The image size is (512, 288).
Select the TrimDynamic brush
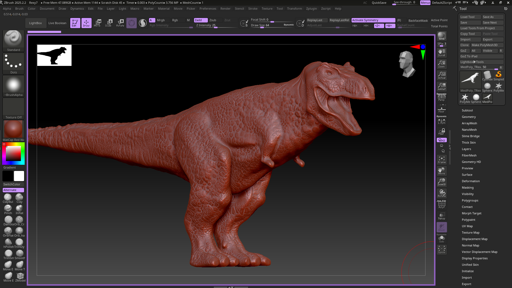[19, 244]
